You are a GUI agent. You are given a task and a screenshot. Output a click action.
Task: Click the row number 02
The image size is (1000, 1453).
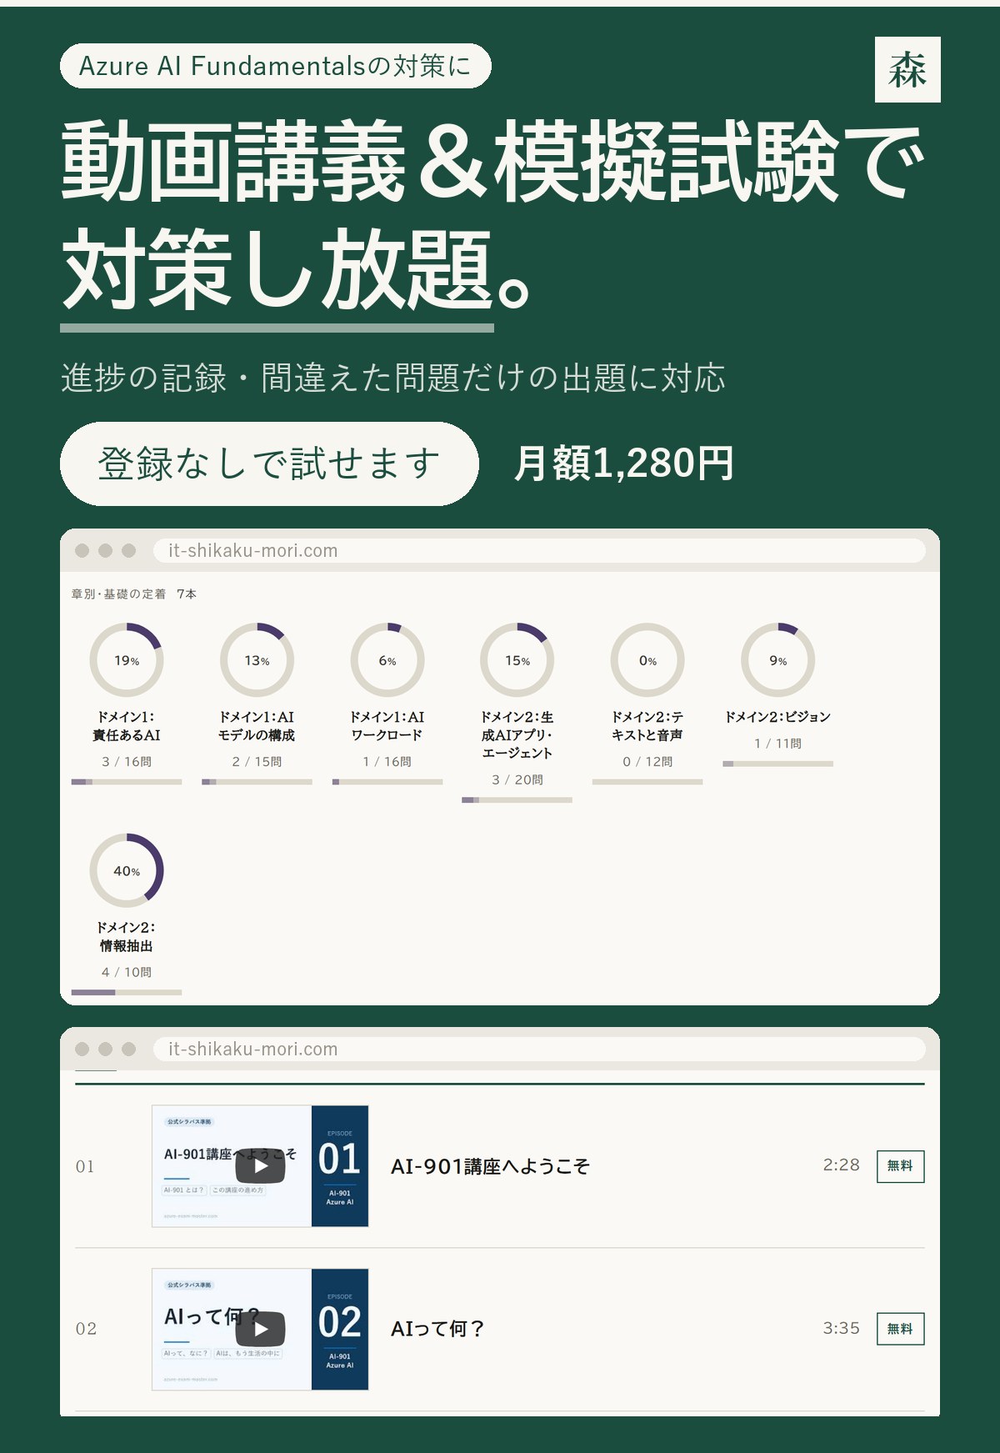[86, 1329]
